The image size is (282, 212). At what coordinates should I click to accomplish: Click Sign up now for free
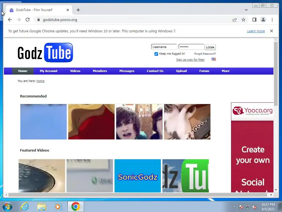tap(190, 60)
